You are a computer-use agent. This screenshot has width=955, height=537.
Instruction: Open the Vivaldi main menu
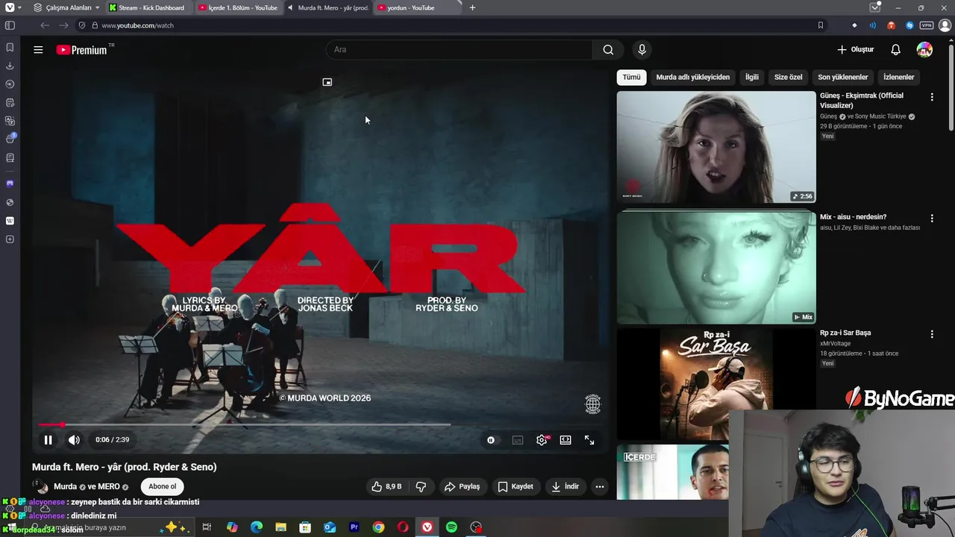10,7
